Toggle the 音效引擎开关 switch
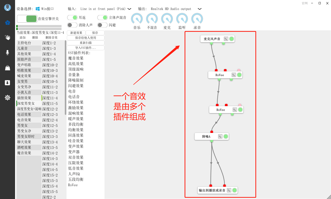Viewport: 331px width, 199px height. pyautogui.click(x=27, y=19)
